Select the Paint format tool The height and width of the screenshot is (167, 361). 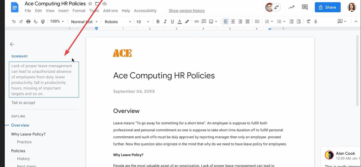[x=43, y=22]
